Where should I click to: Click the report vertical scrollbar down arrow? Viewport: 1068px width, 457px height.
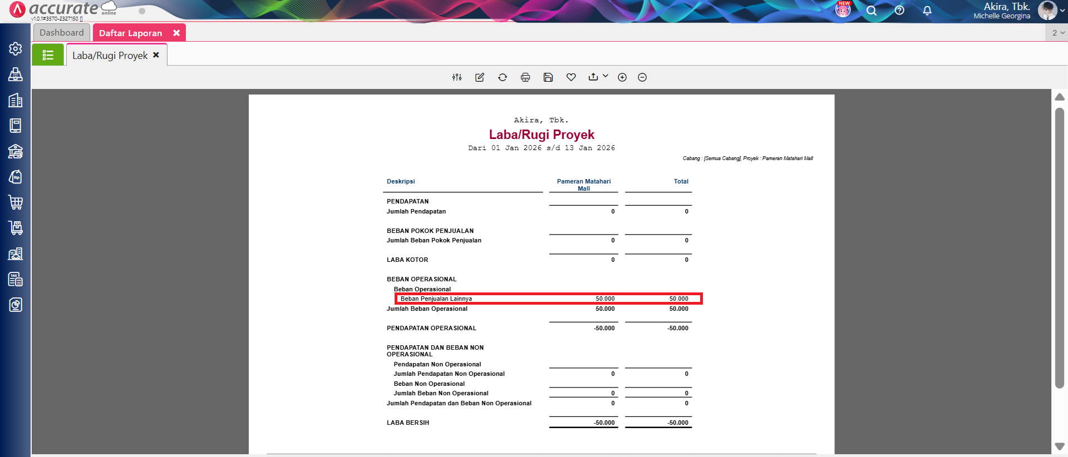(x=1060, y=446)
